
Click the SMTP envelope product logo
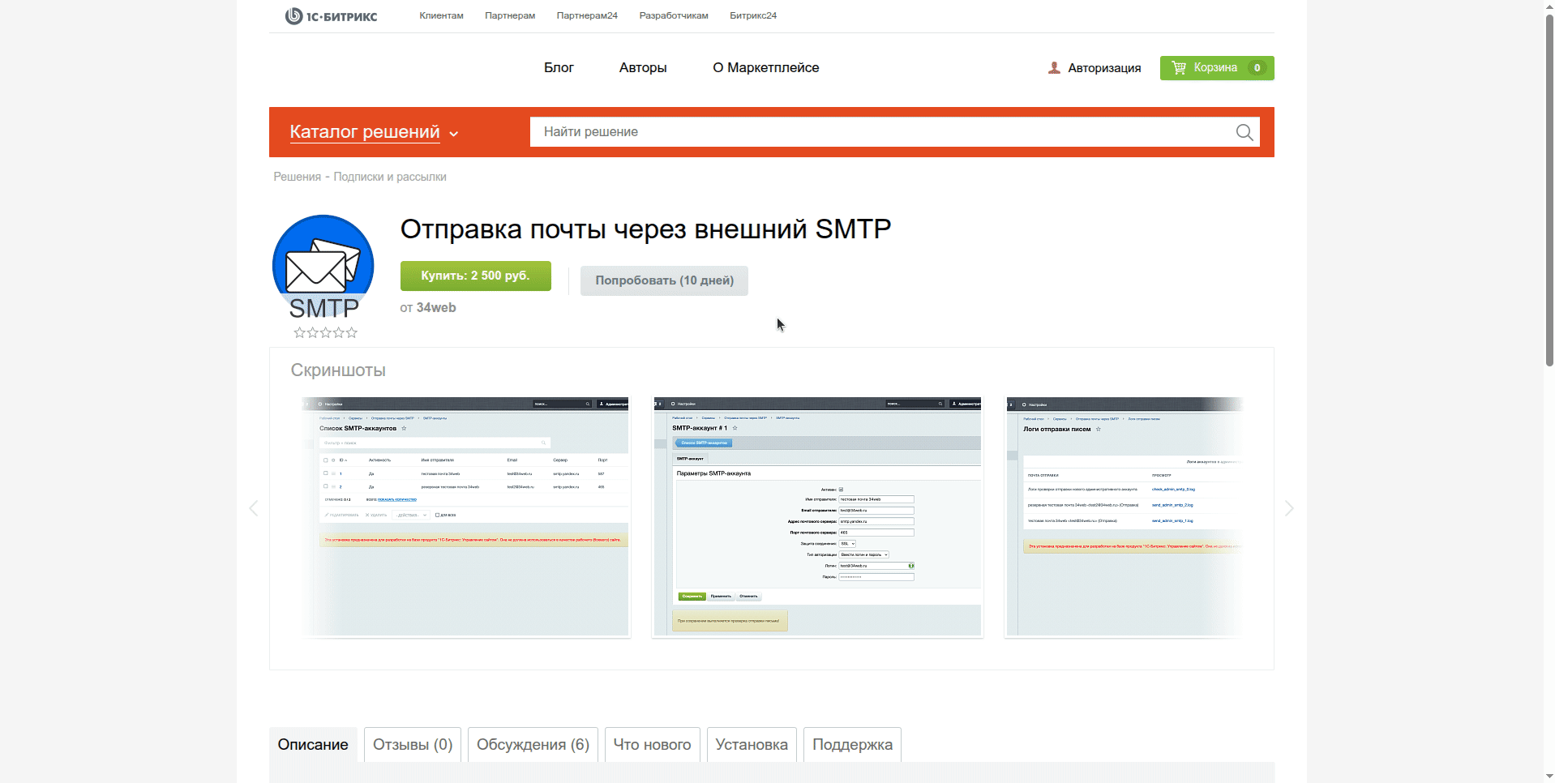(x=323, y=267)
